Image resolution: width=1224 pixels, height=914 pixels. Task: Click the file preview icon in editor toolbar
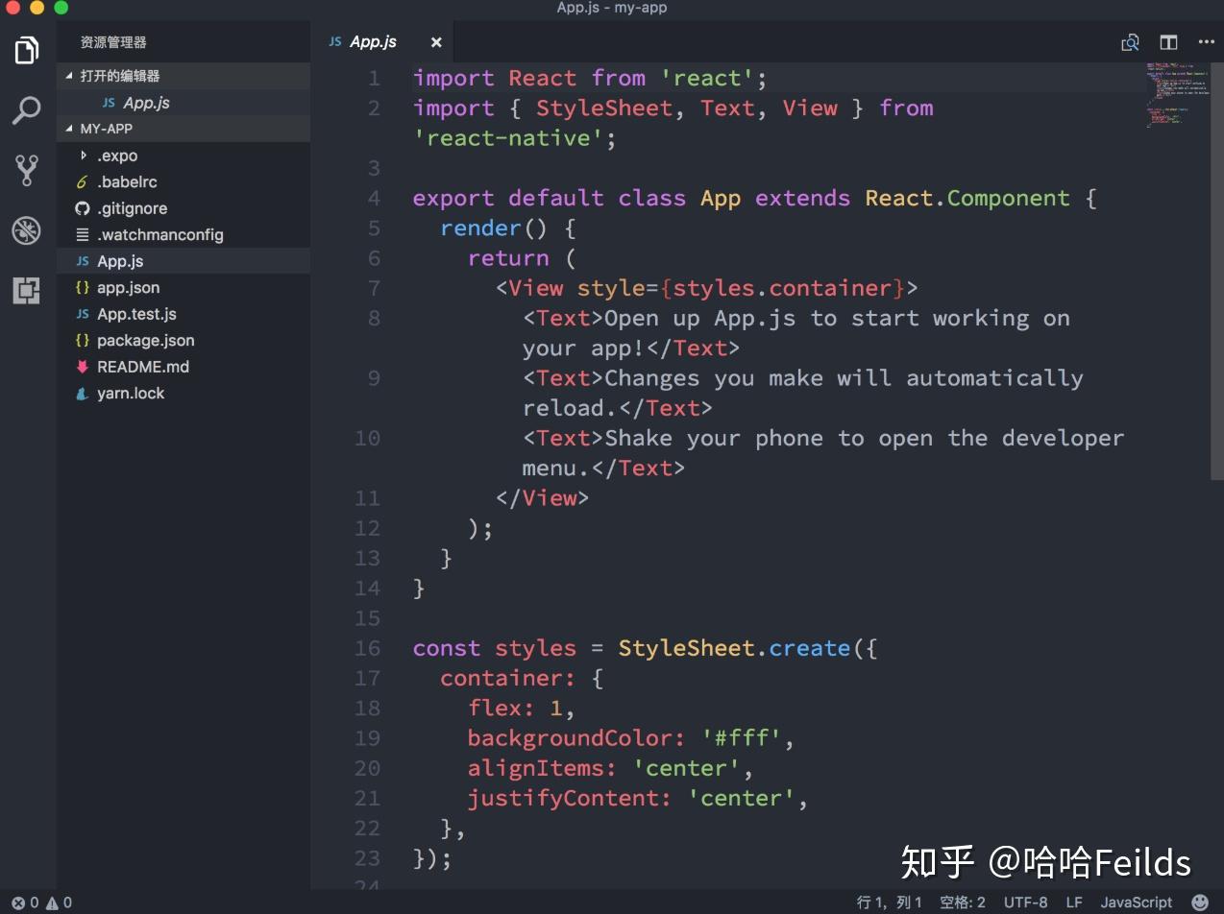(1130, 42)
